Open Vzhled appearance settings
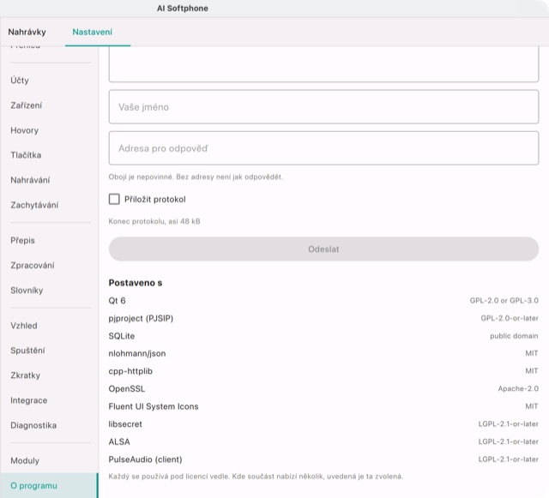 tap(49, 326)
